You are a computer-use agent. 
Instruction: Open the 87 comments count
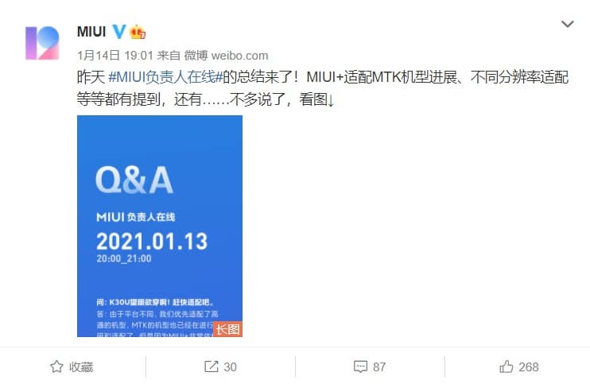click(379, 367)
